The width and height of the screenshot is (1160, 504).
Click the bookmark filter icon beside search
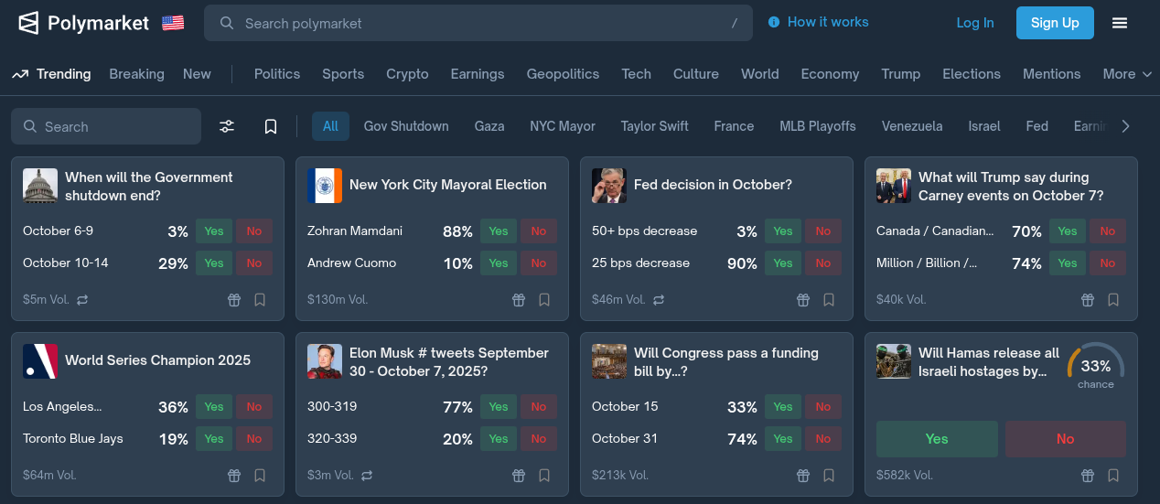[271, 126]
